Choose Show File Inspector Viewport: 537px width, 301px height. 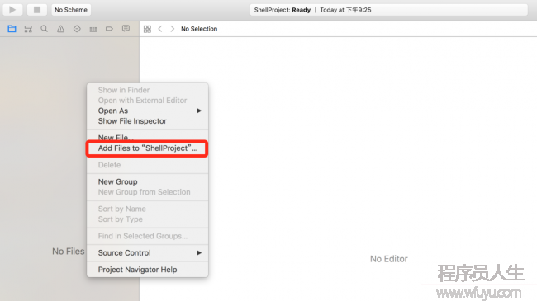pos(148,121)
